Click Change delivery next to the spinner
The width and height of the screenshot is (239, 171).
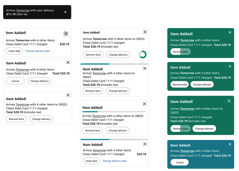(118, 55)
